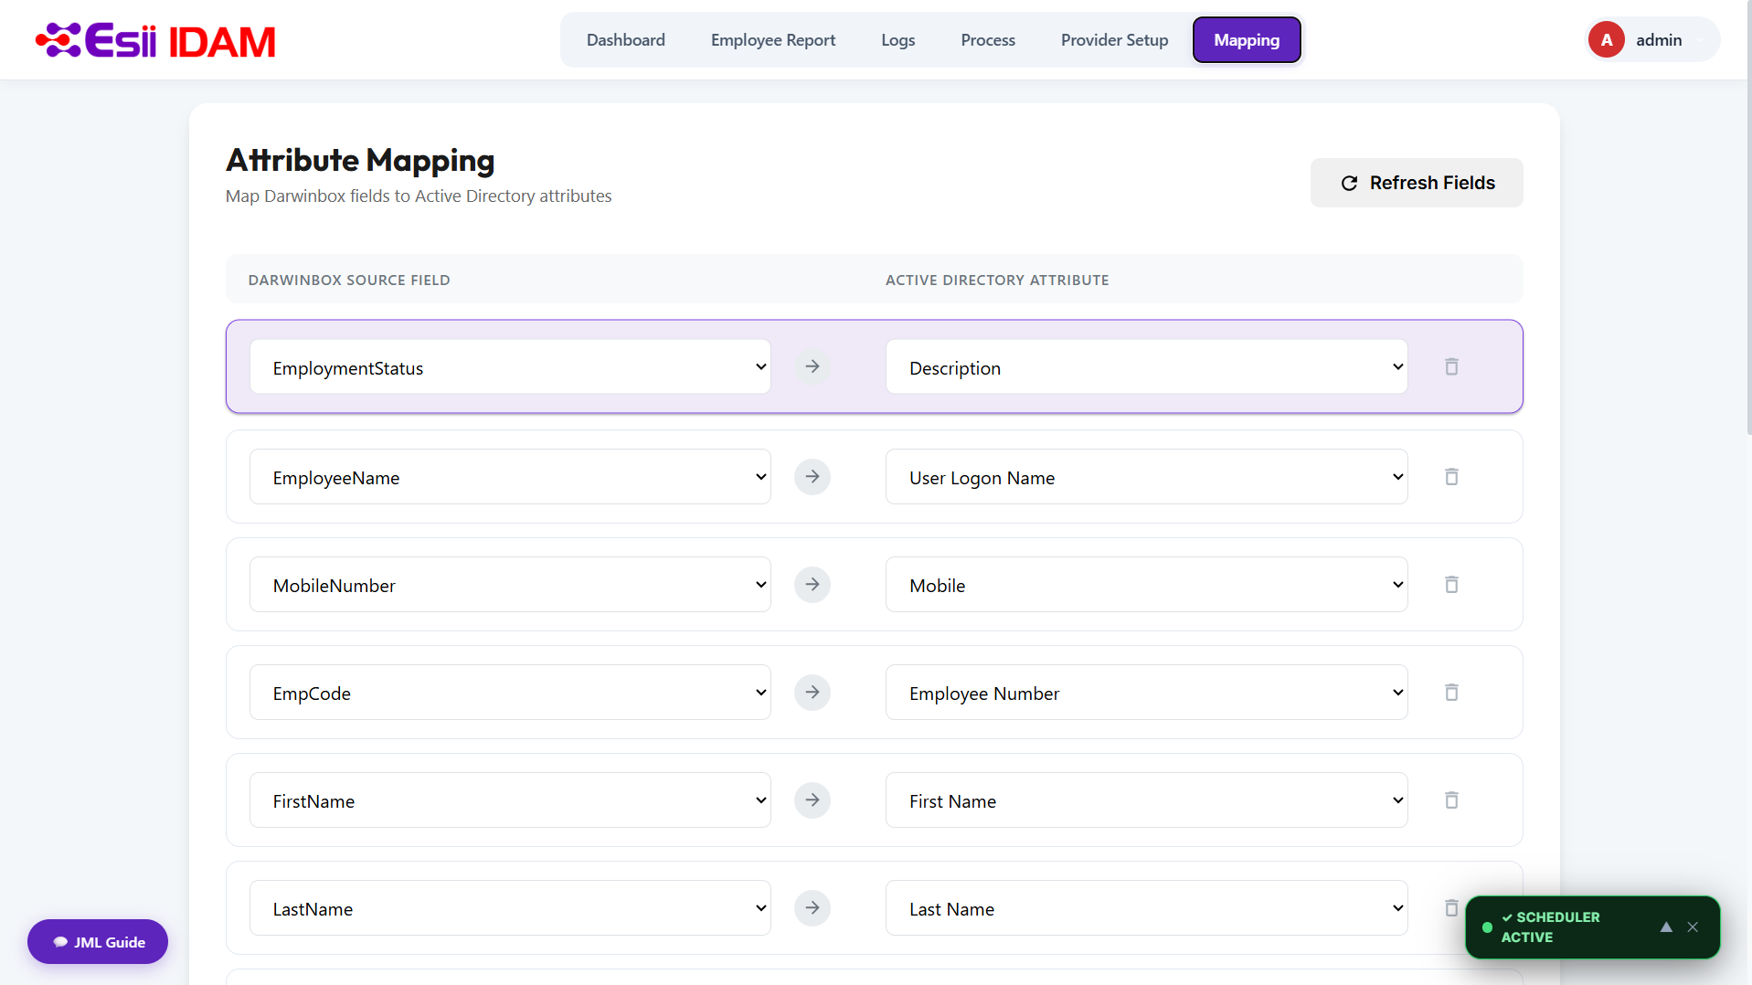Click the Esii IDAM logo
The width and height of the screenshot is (1752, 985).
tap(155, 40)
